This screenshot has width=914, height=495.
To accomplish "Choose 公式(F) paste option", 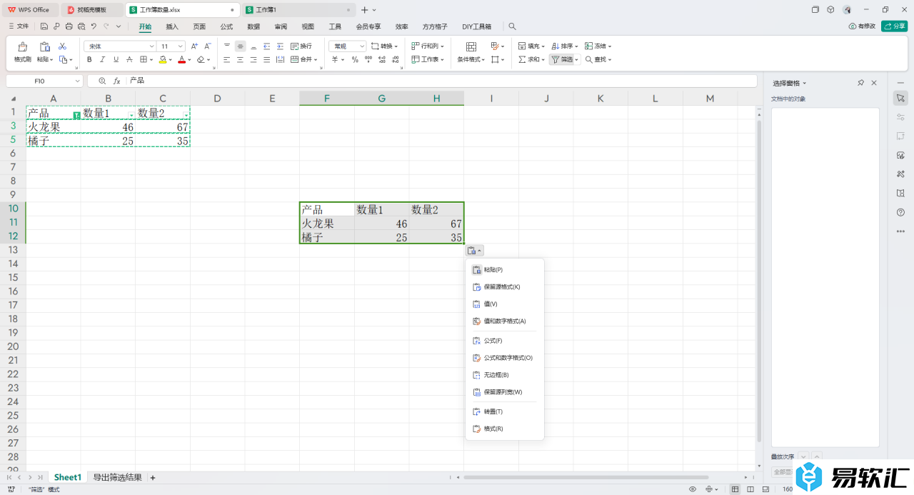I will 505,341.
